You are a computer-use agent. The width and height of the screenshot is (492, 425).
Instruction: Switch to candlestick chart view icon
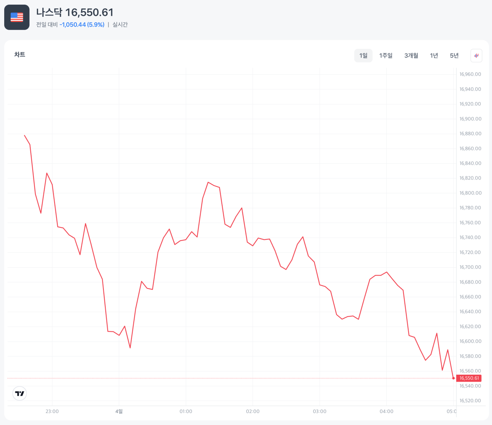(476, 56)
